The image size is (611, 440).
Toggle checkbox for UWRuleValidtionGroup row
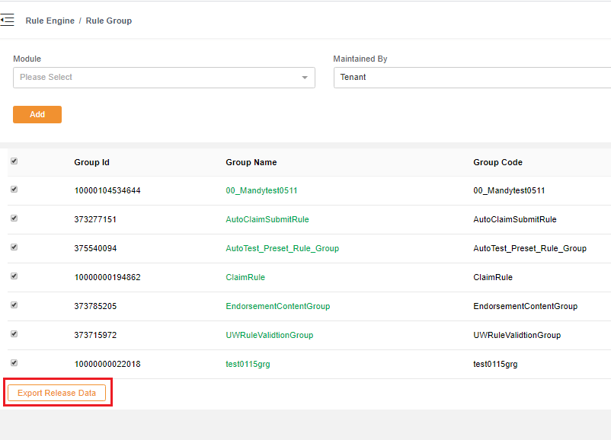tap(14, 334)
